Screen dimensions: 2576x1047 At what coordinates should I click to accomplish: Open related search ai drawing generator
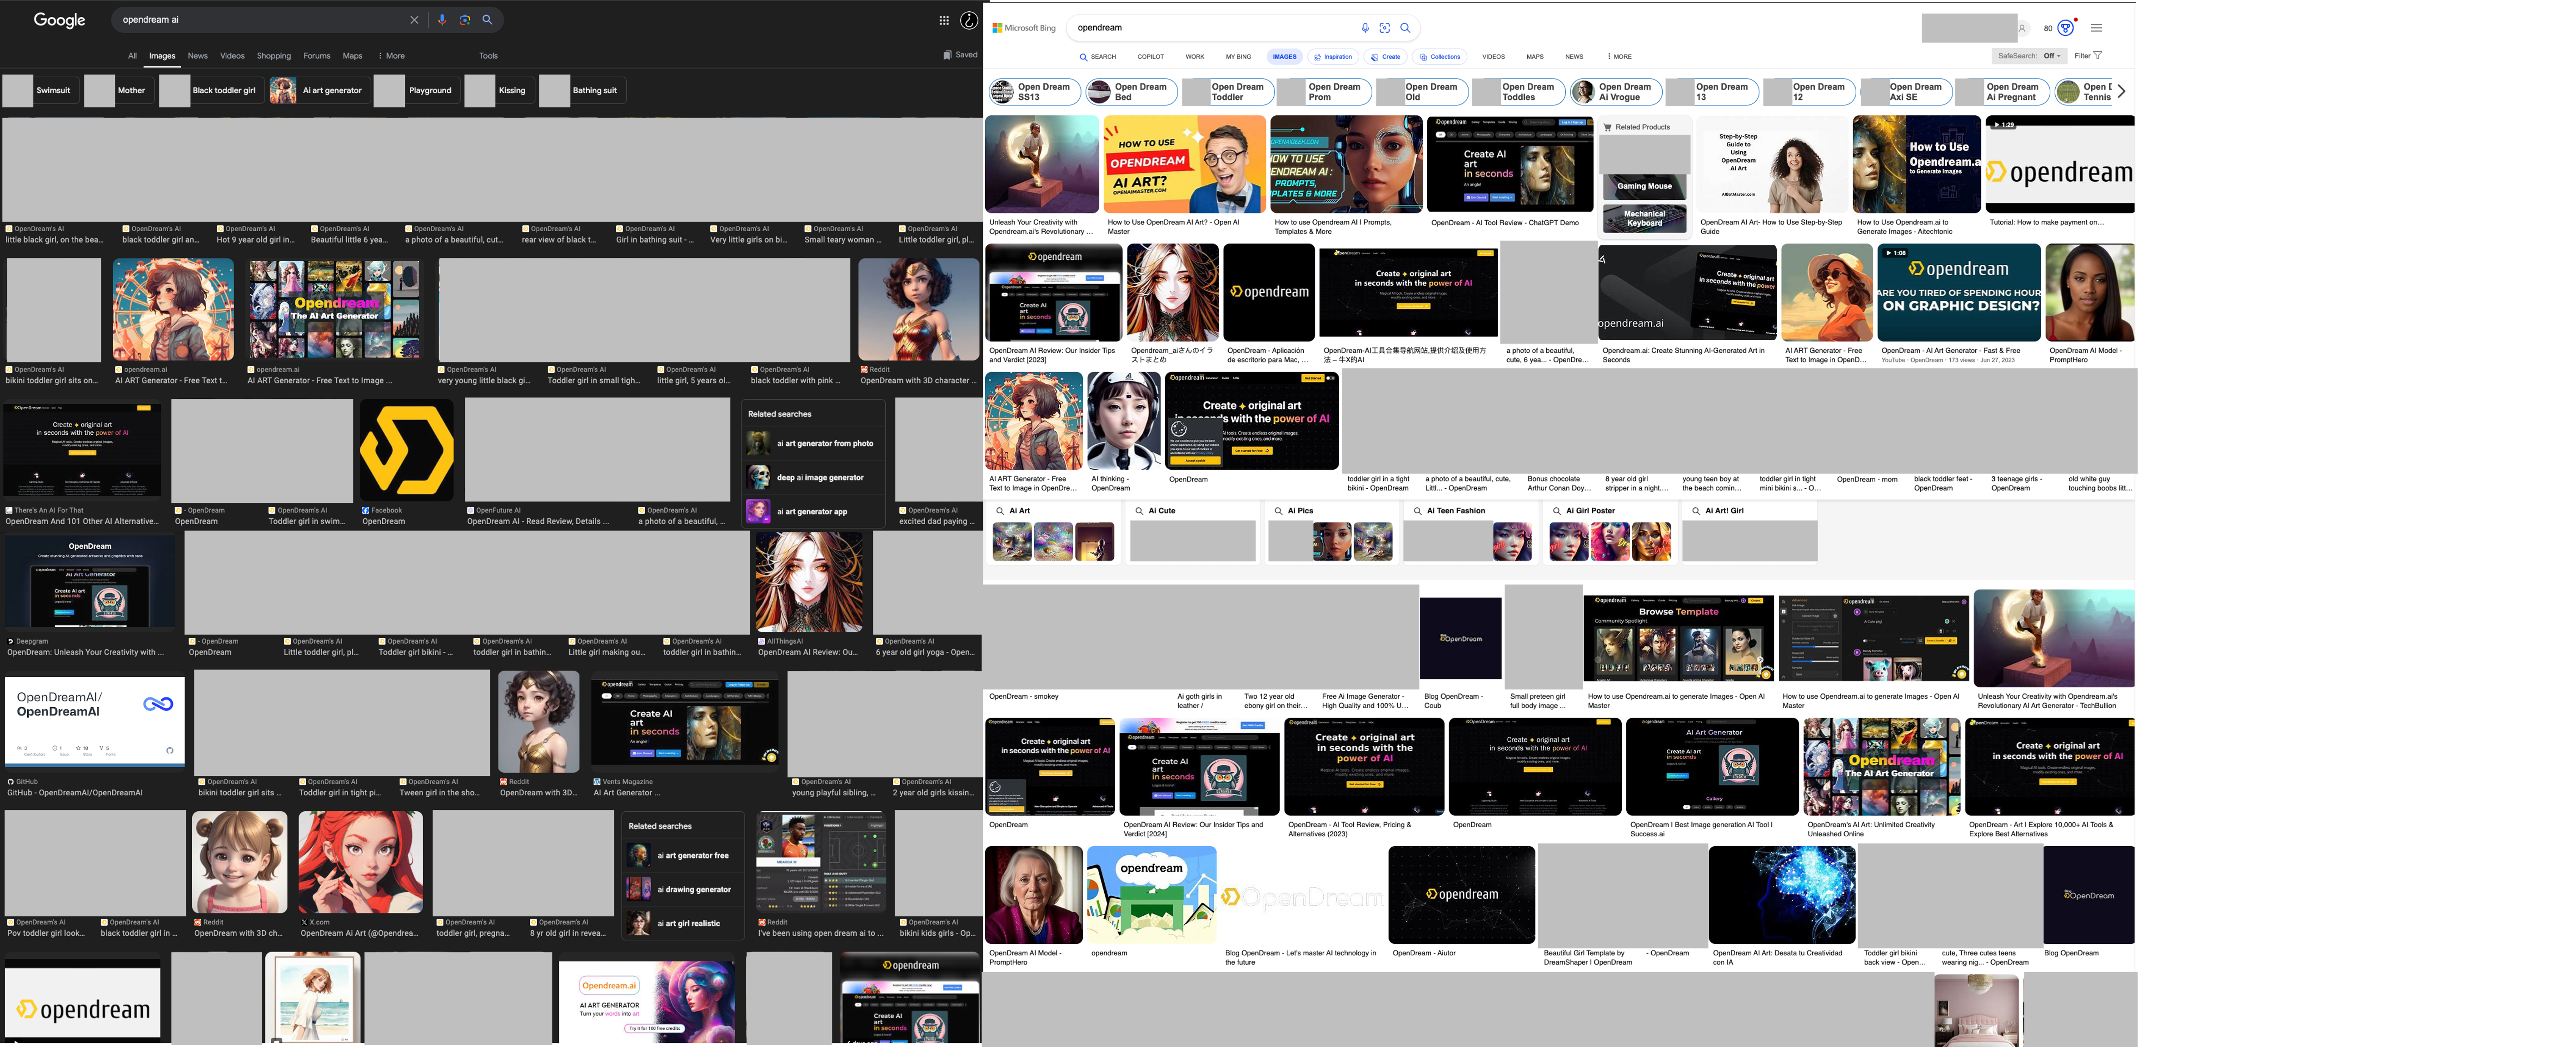tap(683, 890)
